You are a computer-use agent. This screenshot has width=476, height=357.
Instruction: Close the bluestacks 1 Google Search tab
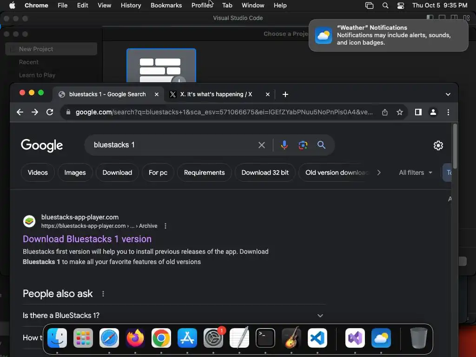(x=157, y=94)
